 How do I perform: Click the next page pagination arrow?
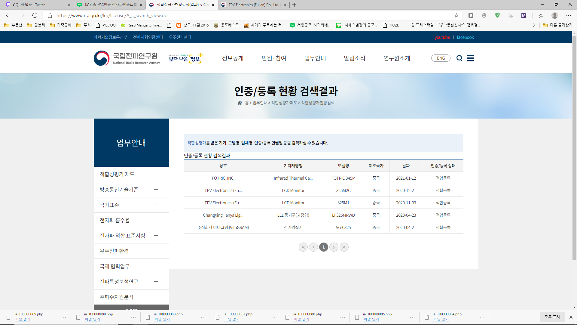pyautogui.click(x=334, y=247)
